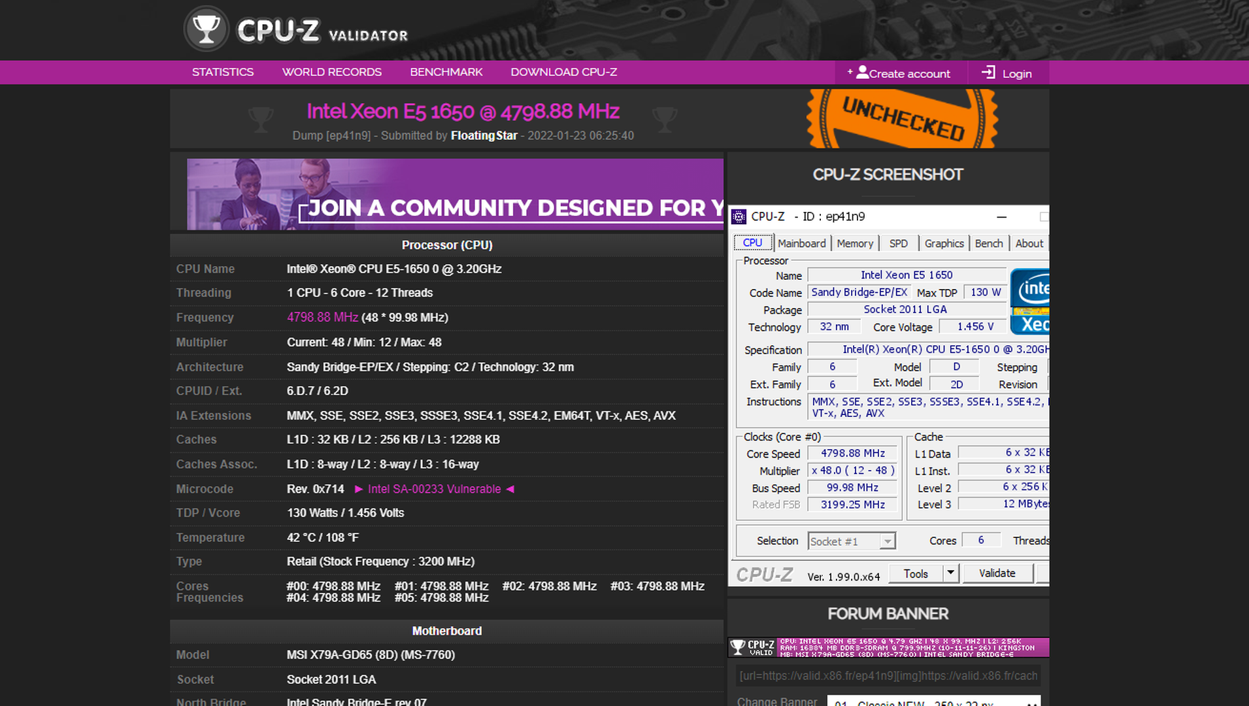The height and width of the screenshot is (706, 1249).
Task: Click the MSI X79A-GD65 motherboard model text
Action: point(371,655)
